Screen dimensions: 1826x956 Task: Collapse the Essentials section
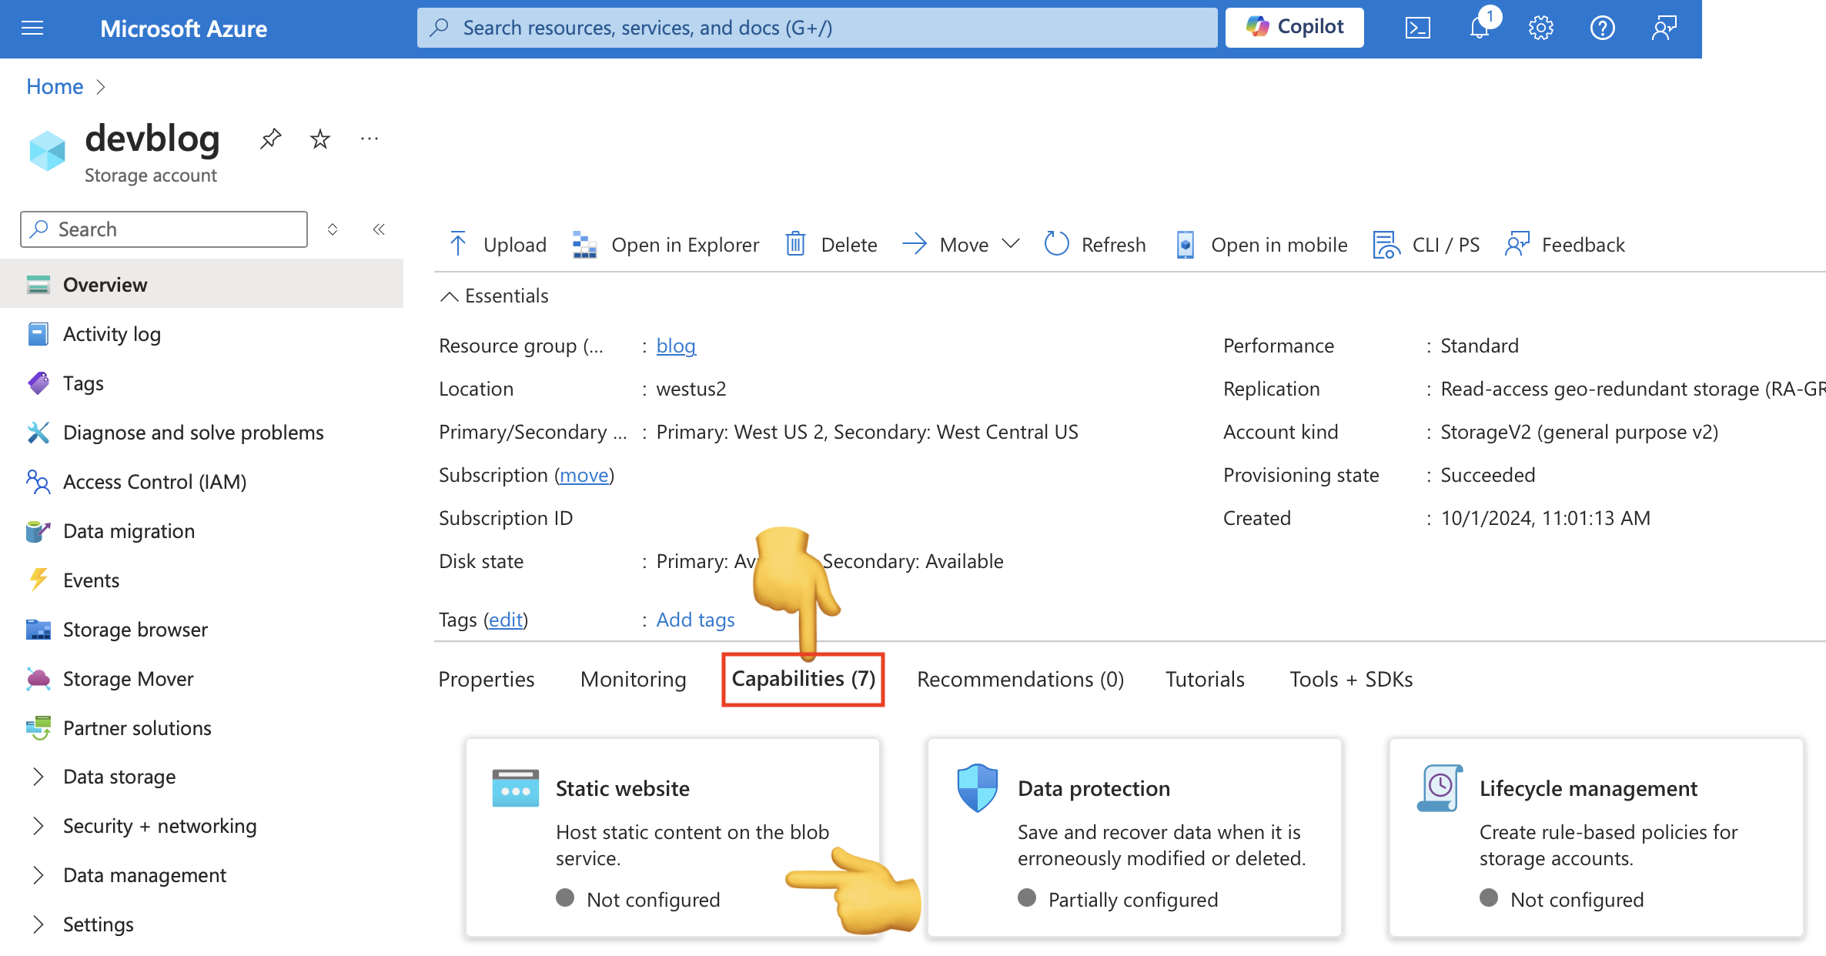pos(450,296)
